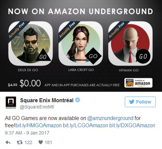Click the 181 likes count
This screenshot has width=162, height=149.
48,142
